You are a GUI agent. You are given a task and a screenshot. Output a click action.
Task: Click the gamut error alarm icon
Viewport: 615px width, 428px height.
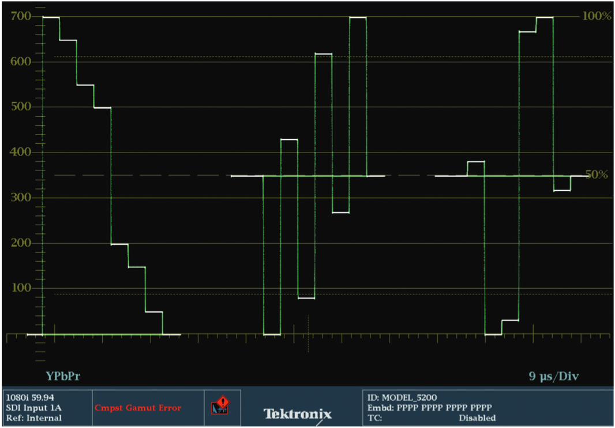[221, 405]
